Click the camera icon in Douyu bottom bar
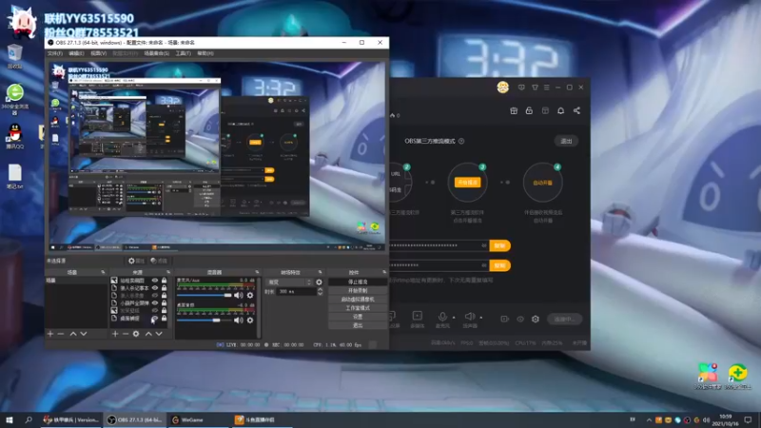761x428 pixels. pos(505,320)
